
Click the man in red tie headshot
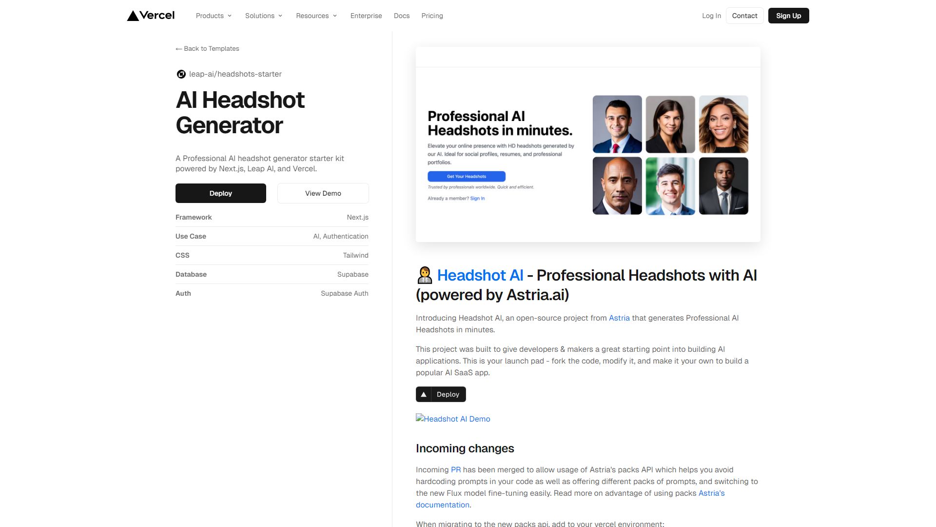[617, 124]
